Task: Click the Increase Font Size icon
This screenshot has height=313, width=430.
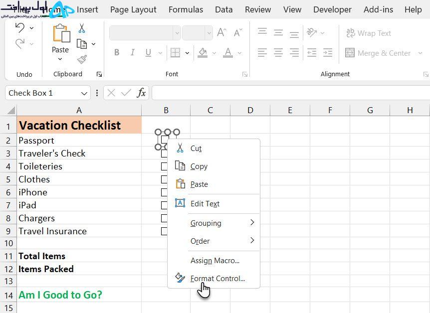Action: click(221, 32)
